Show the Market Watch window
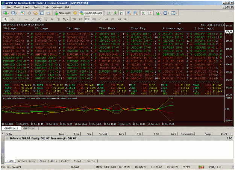 click(x=23, y=13)
